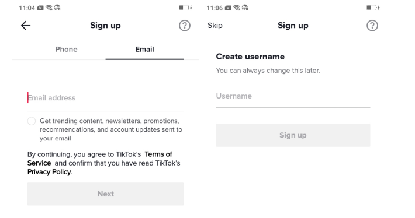Tap the Wi-Fi icon in left status bar
415x218 pixels.
pyautogui.click(x=49, y=8)
